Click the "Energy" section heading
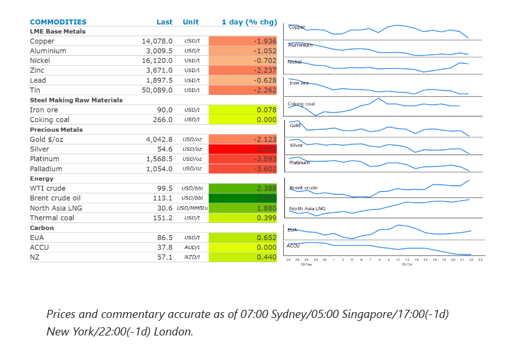The height and width of the screenshot is (350, 511). pyautogui.click(x=42, y=178)
